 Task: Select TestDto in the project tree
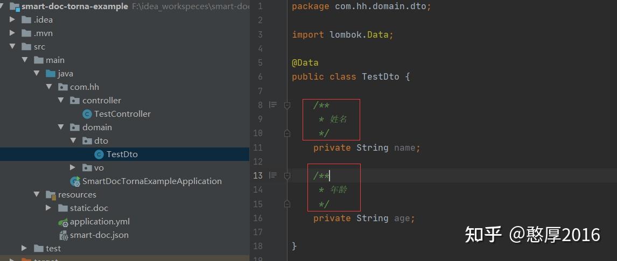122,154
